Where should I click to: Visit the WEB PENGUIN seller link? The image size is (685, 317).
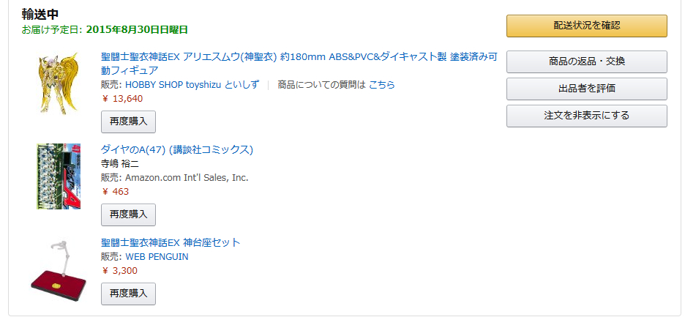tap(157, 257)
